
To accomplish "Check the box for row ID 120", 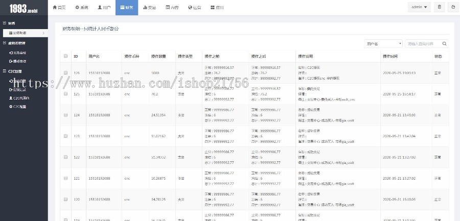I will (x=66, y=200).
